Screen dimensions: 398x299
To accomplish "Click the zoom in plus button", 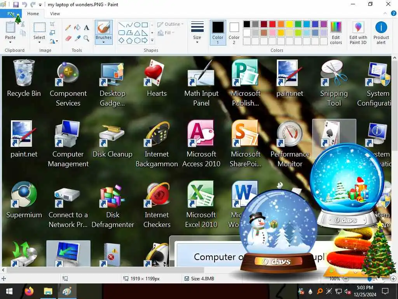I will 393,279.
